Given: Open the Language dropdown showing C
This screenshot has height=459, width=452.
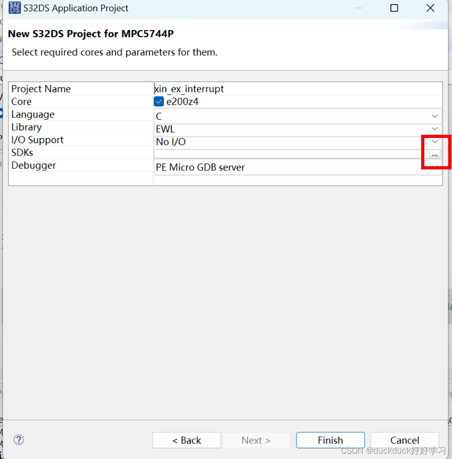Looking at the screenshot, I should point(297,116).
